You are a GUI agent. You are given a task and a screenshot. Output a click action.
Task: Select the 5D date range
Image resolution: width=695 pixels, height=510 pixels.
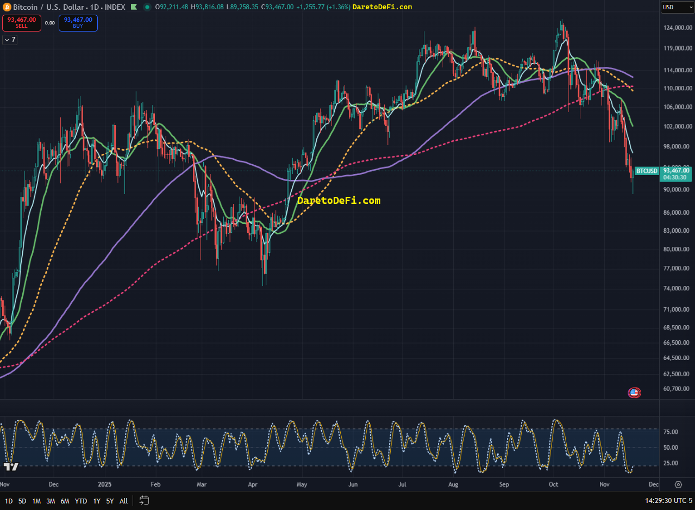pos(22,501)
